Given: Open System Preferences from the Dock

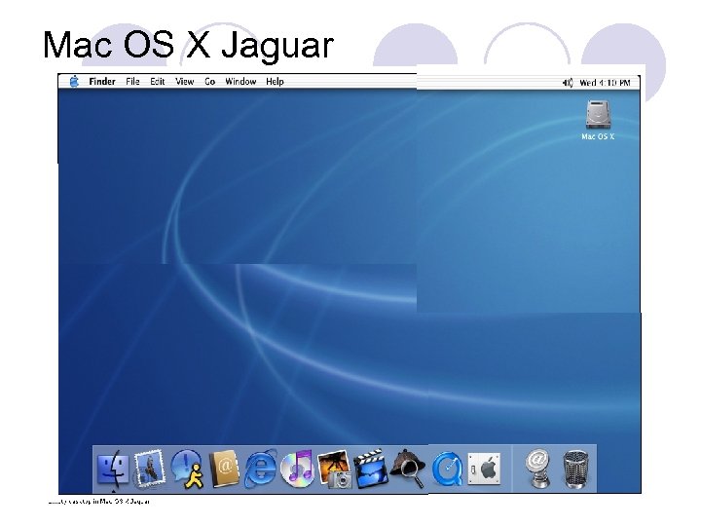Looking at the screenshot, I should pos(484,470).
